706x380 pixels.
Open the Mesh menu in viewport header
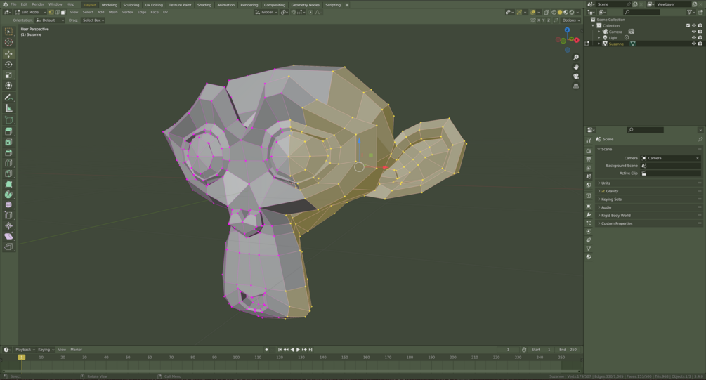point(113,12)
